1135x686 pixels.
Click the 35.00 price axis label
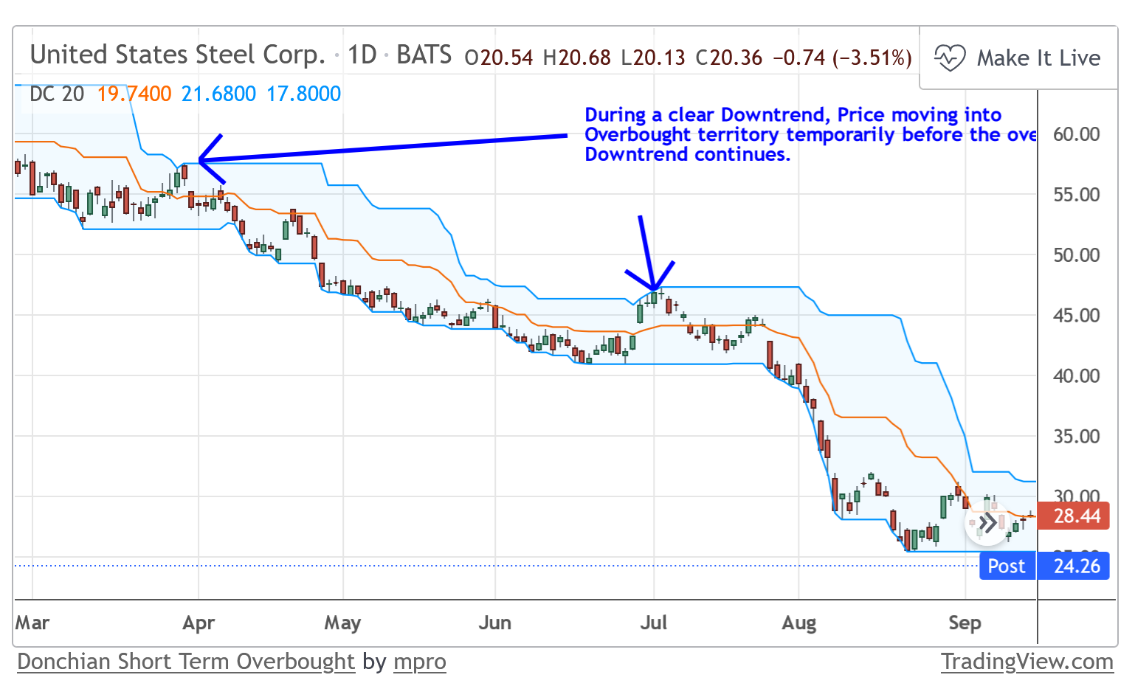click(1077, 437)
